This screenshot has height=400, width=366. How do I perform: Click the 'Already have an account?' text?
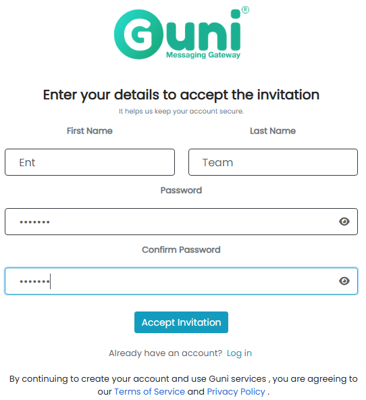[165, 353]
